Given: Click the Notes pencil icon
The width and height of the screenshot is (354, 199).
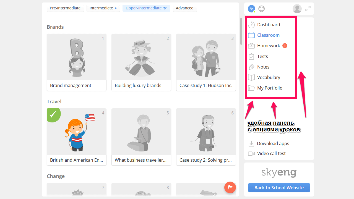Looking at the screenshot, I should coord(251,67).
